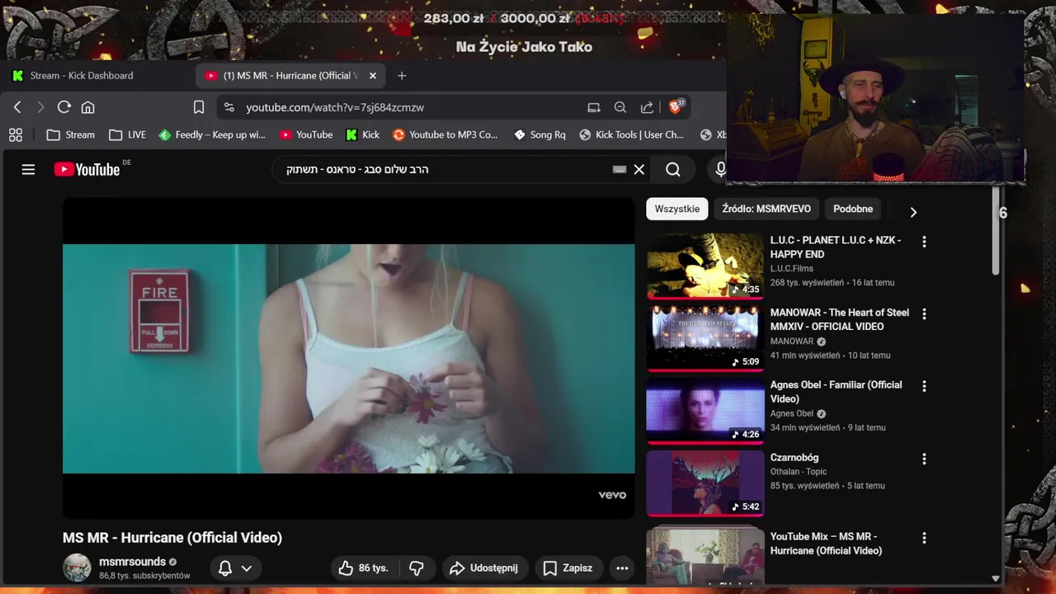Click the address bar URL

(335, 107)
